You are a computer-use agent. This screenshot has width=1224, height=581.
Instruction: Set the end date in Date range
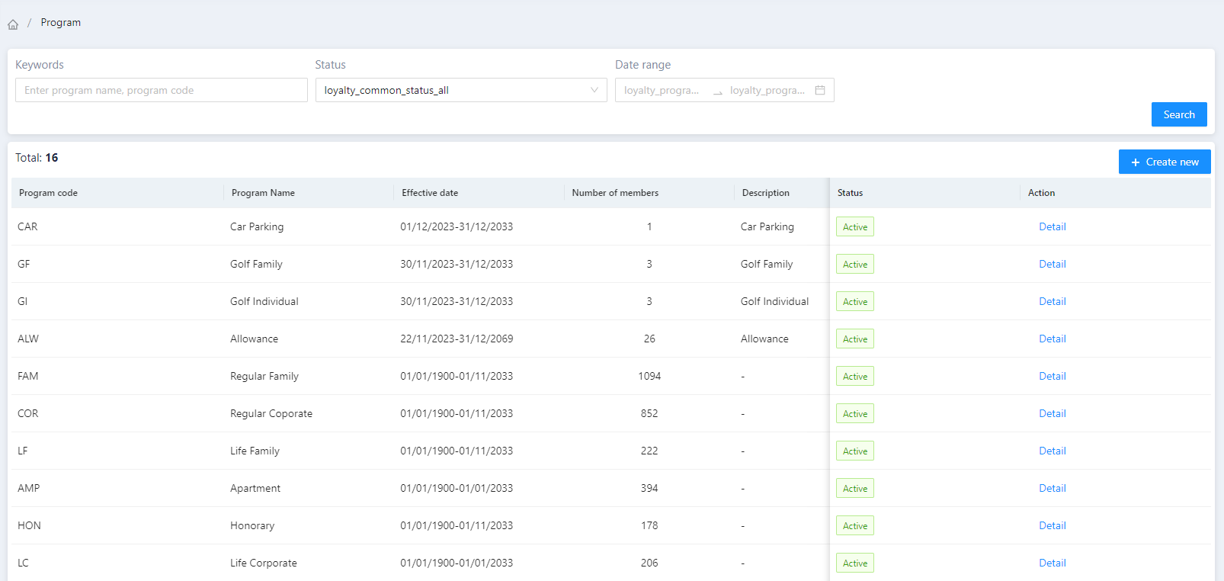[x=767, y=90]
